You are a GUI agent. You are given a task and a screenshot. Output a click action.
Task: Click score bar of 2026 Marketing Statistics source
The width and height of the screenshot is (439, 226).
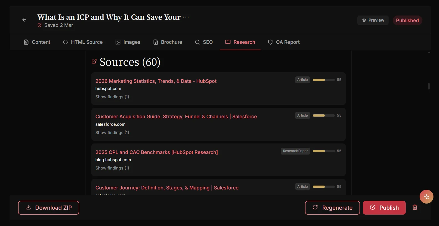pos(324,80)
